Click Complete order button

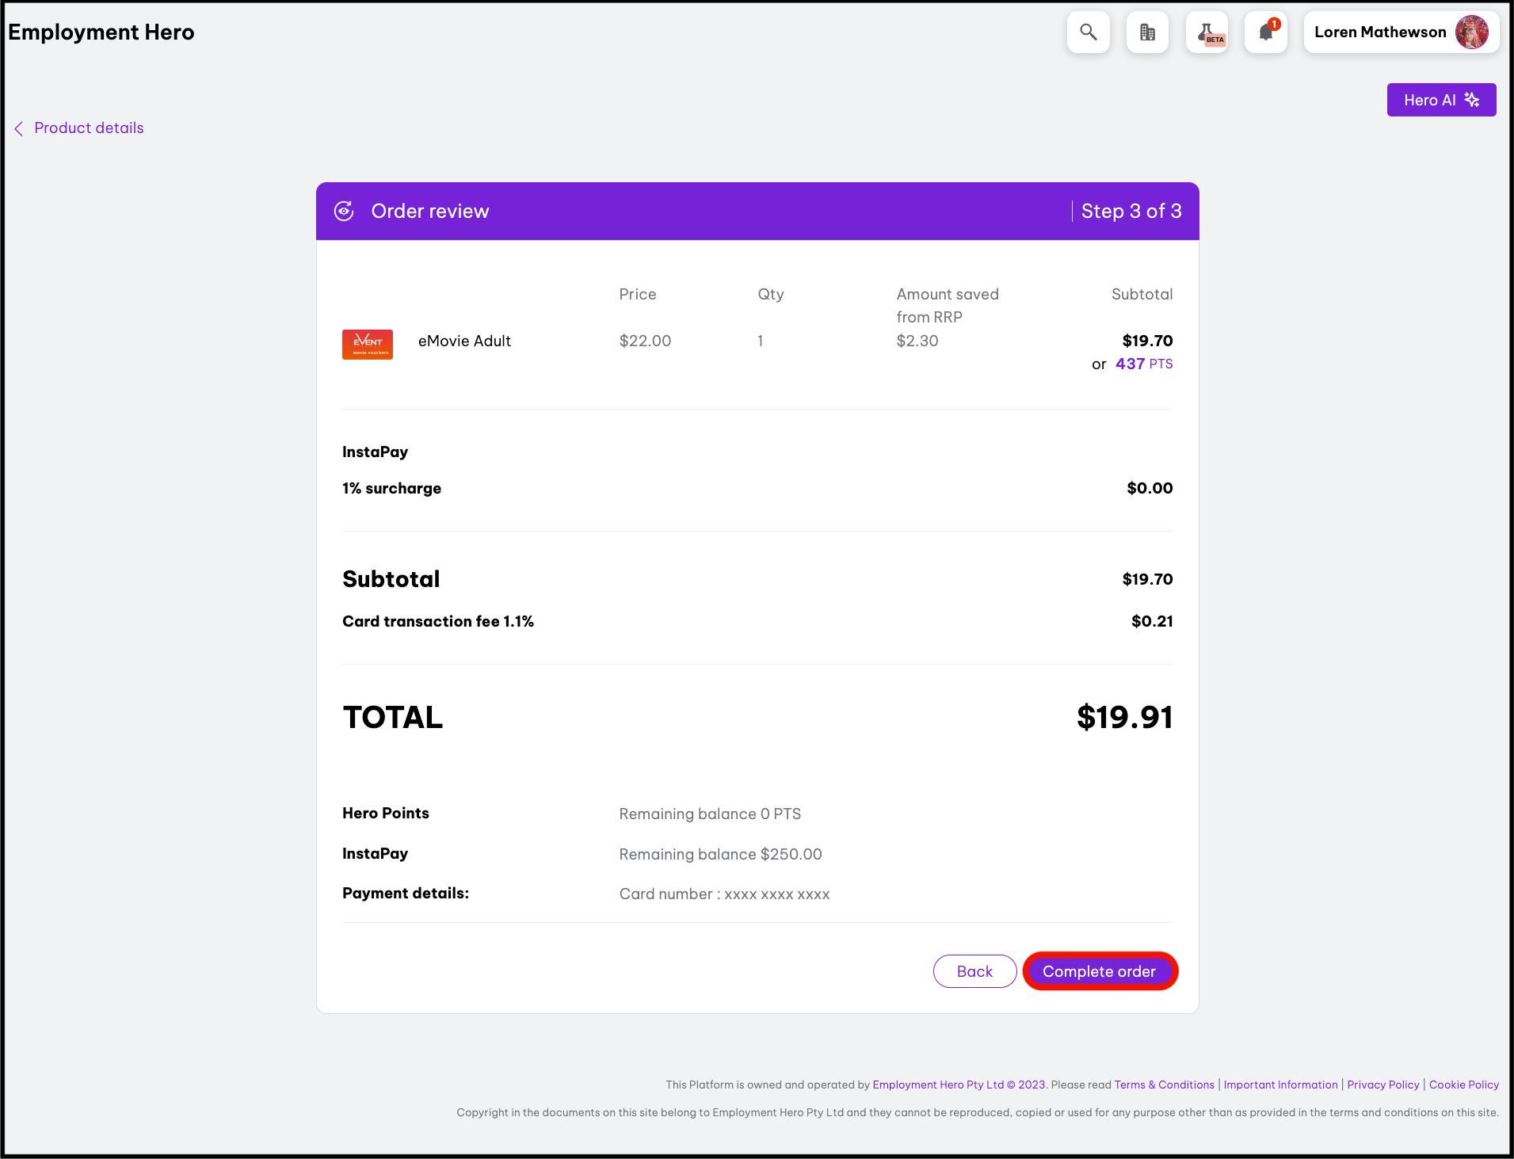[x=1100, y=971]
